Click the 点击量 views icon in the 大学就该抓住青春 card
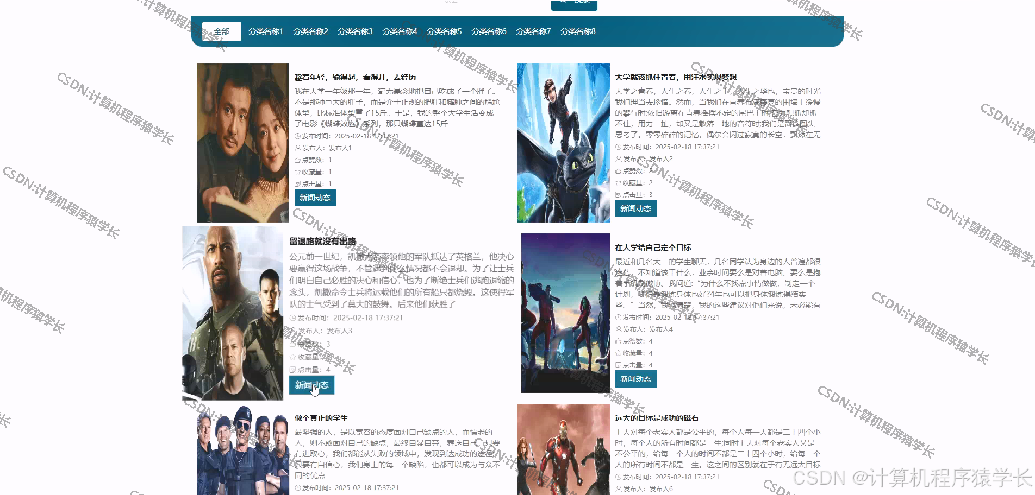Screen dimensions: 1035x495 [x=618, y=195]
